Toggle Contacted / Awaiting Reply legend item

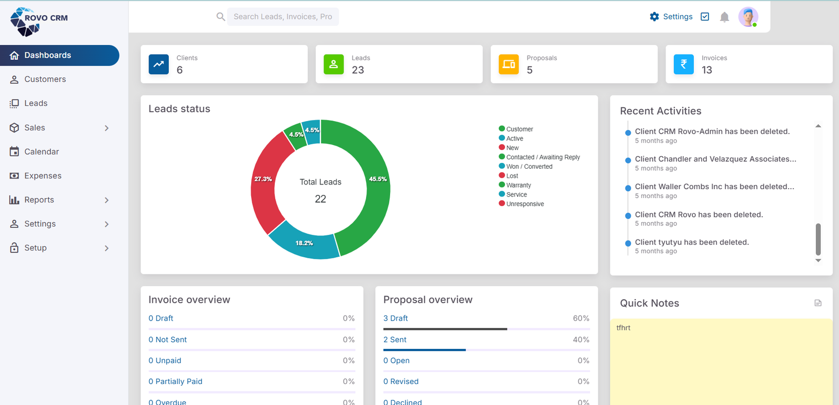click(539, 157)
